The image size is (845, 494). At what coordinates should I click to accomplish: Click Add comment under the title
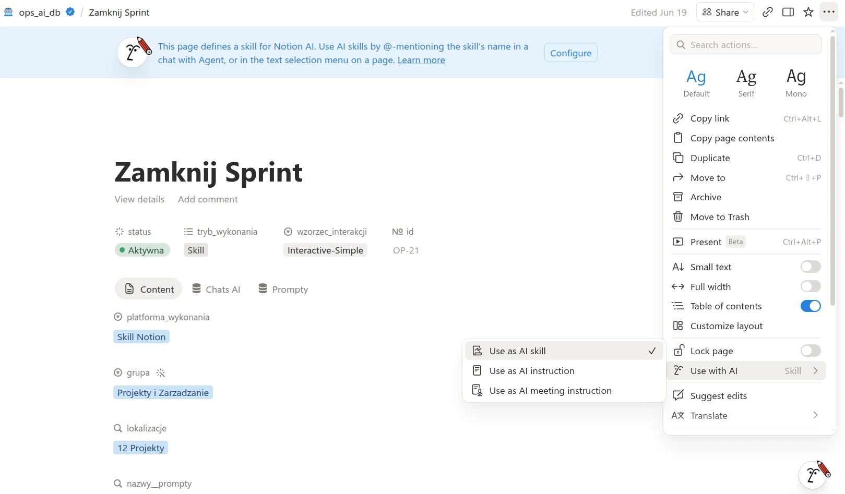tap(208, 199)
